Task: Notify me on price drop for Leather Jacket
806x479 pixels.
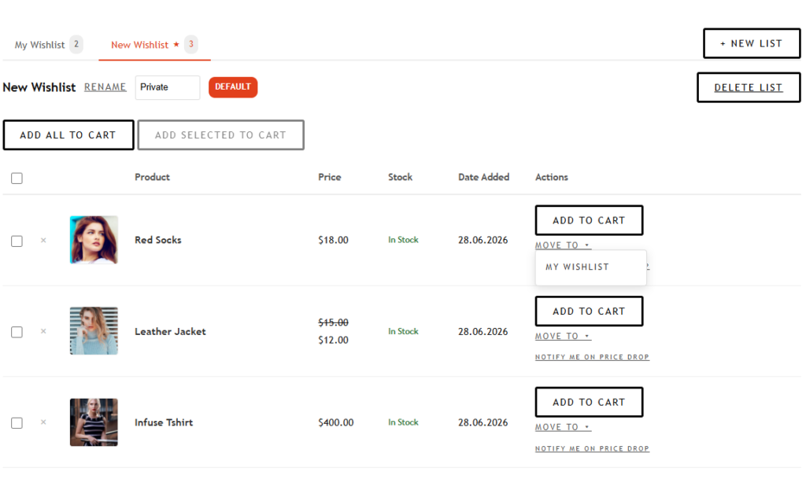Action: click(x=592, y=357)
